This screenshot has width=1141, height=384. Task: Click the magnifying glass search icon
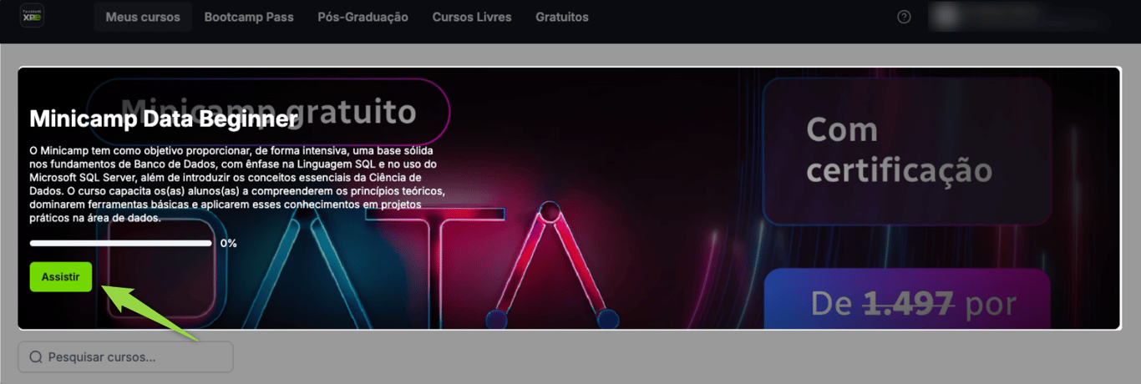coord(36,357)
